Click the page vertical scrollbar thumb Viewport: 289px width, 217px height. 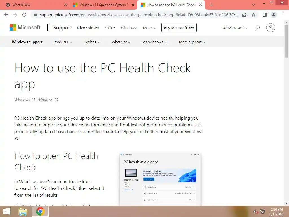click(286, 41)
